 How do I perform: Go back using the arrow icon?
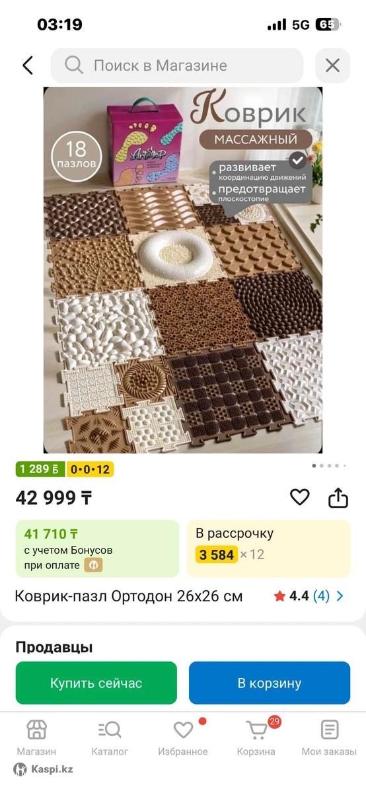pyautogui.click(x=28, y=65)
